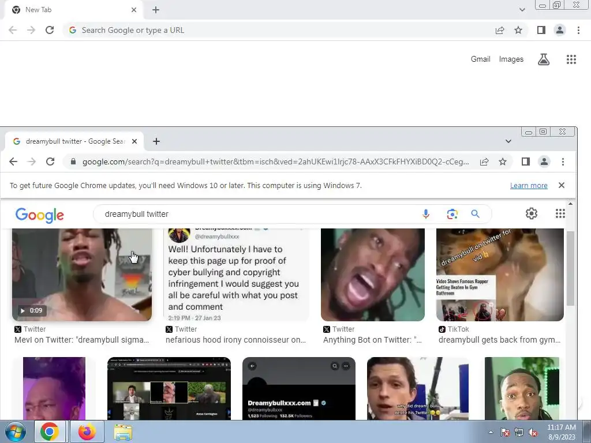Open Chrome menu in New Tab window
Screen dimensions: 591x443
coord(578,30)
